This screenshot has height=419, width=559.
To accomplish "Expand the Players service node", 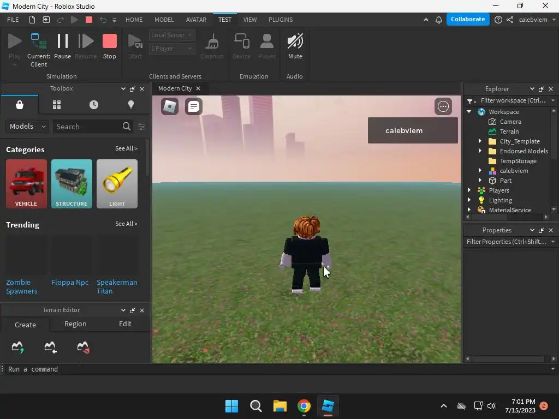I will point(469,190).
